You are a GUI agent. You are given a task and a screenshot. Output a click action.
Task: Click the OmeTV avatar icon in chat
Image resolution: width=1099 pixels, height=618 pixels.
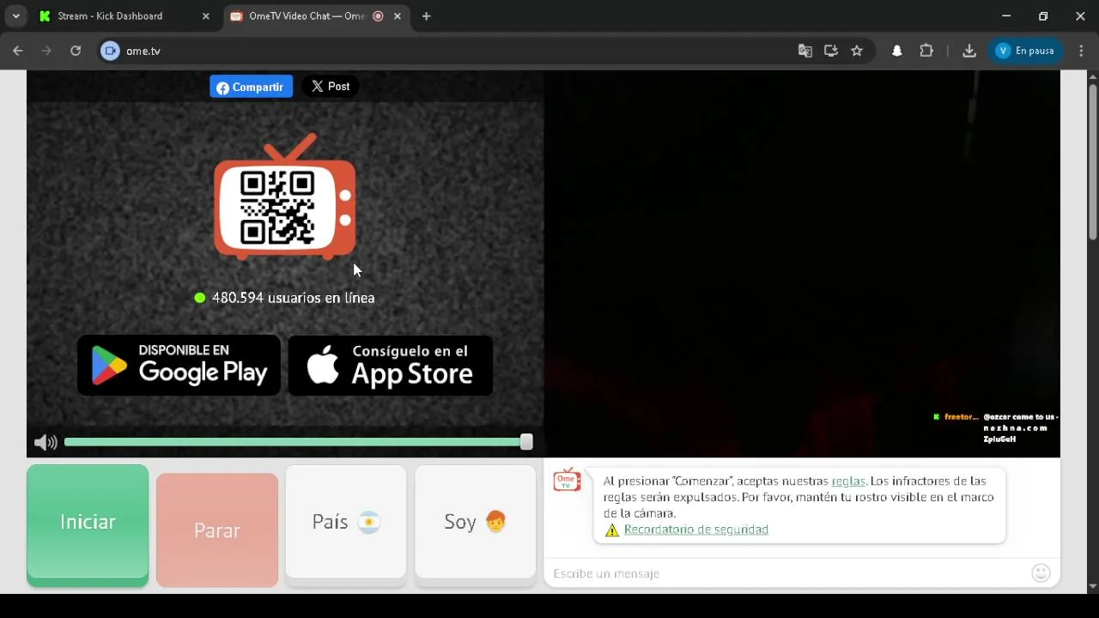pyautogui.click(x=567, y=481)
